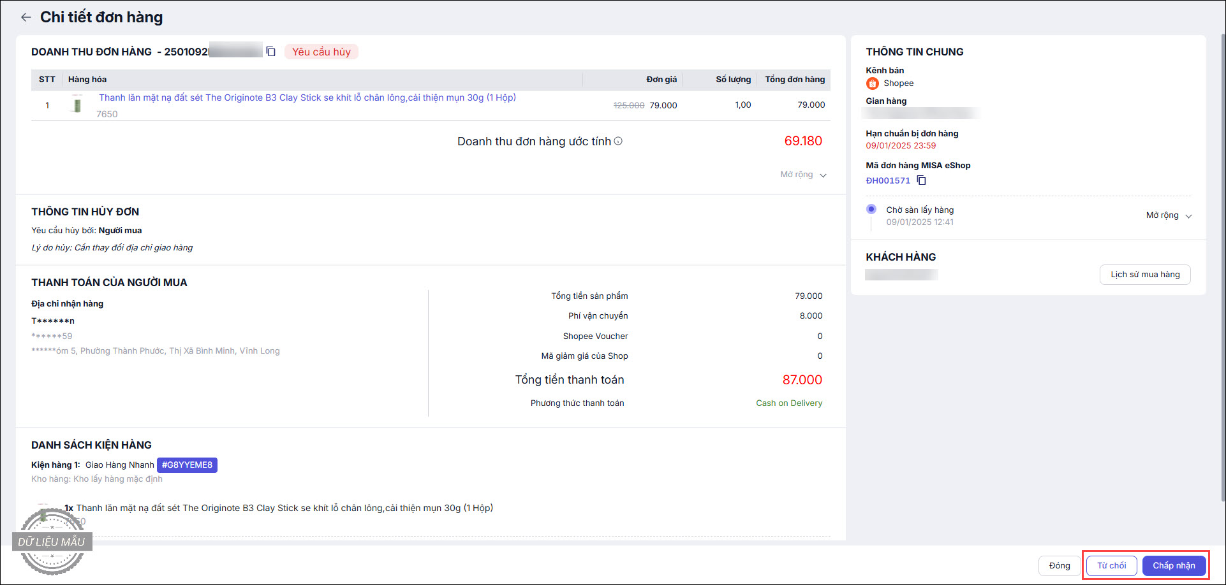
Task: Click the Chờ sàn lấy hàng status marker
Action: tap(871, 209)
